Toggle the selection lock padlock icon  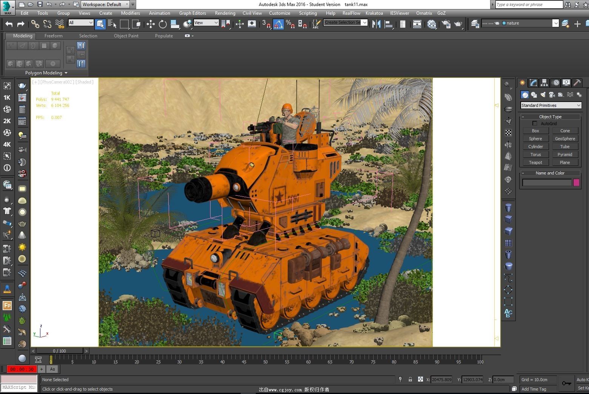pos(410,380)
